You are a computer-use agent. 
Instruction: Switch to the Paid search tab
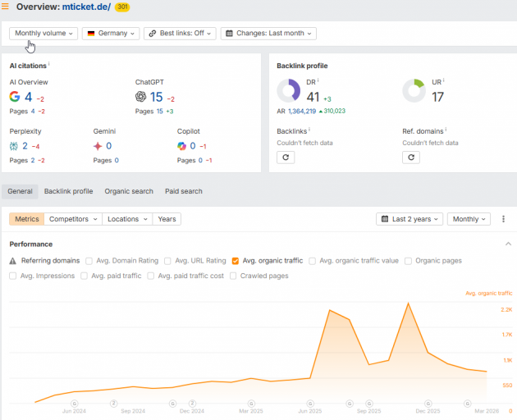[x=184, y=191]
